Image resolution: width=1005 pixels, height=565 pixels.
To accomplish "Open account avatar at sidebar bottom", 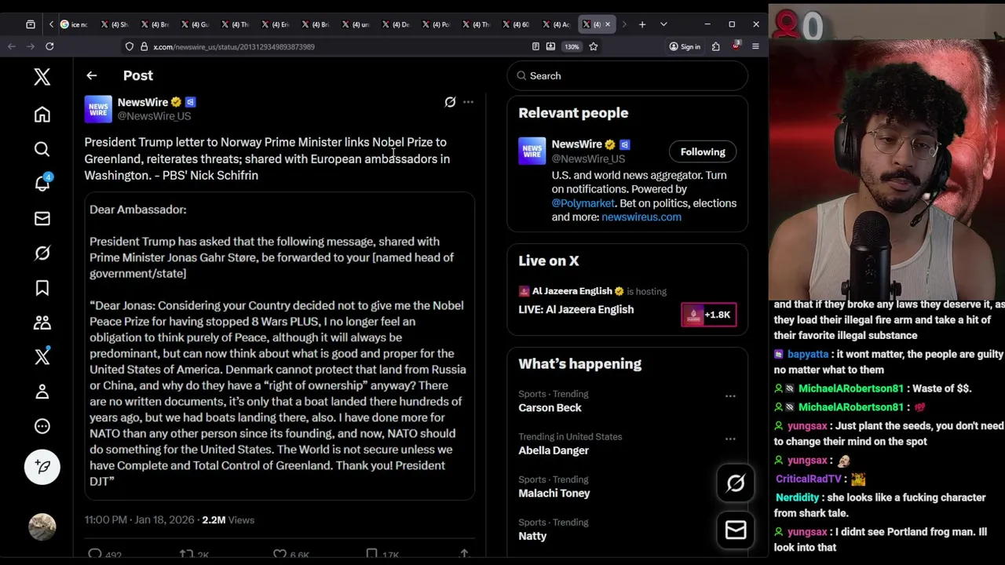I will (x=42, y=527).
